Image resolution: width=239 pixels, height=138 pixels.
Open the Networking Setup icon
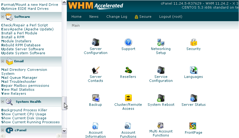click(161, 42)
